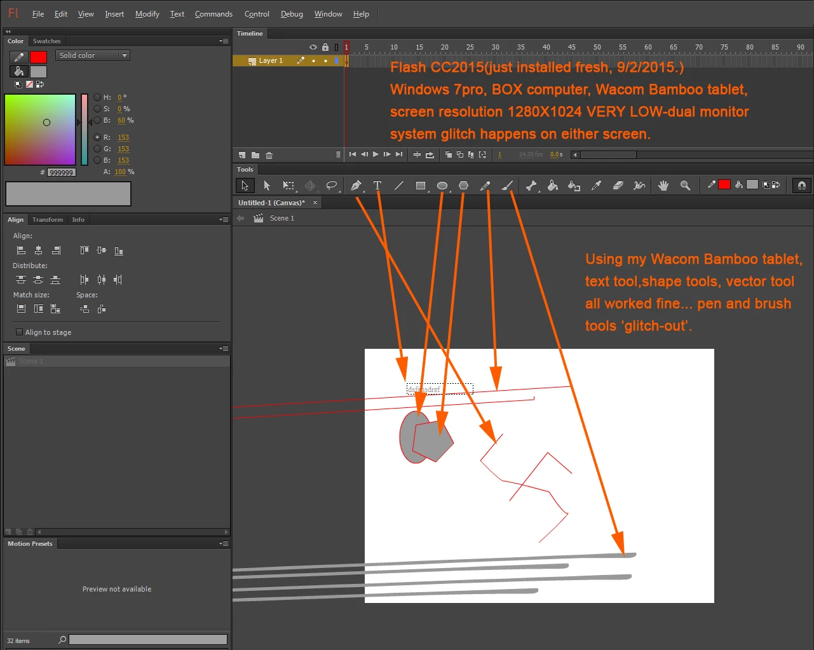814x650 pixels.
Task: Click the Delete layer trash icon
Action: 269,154
